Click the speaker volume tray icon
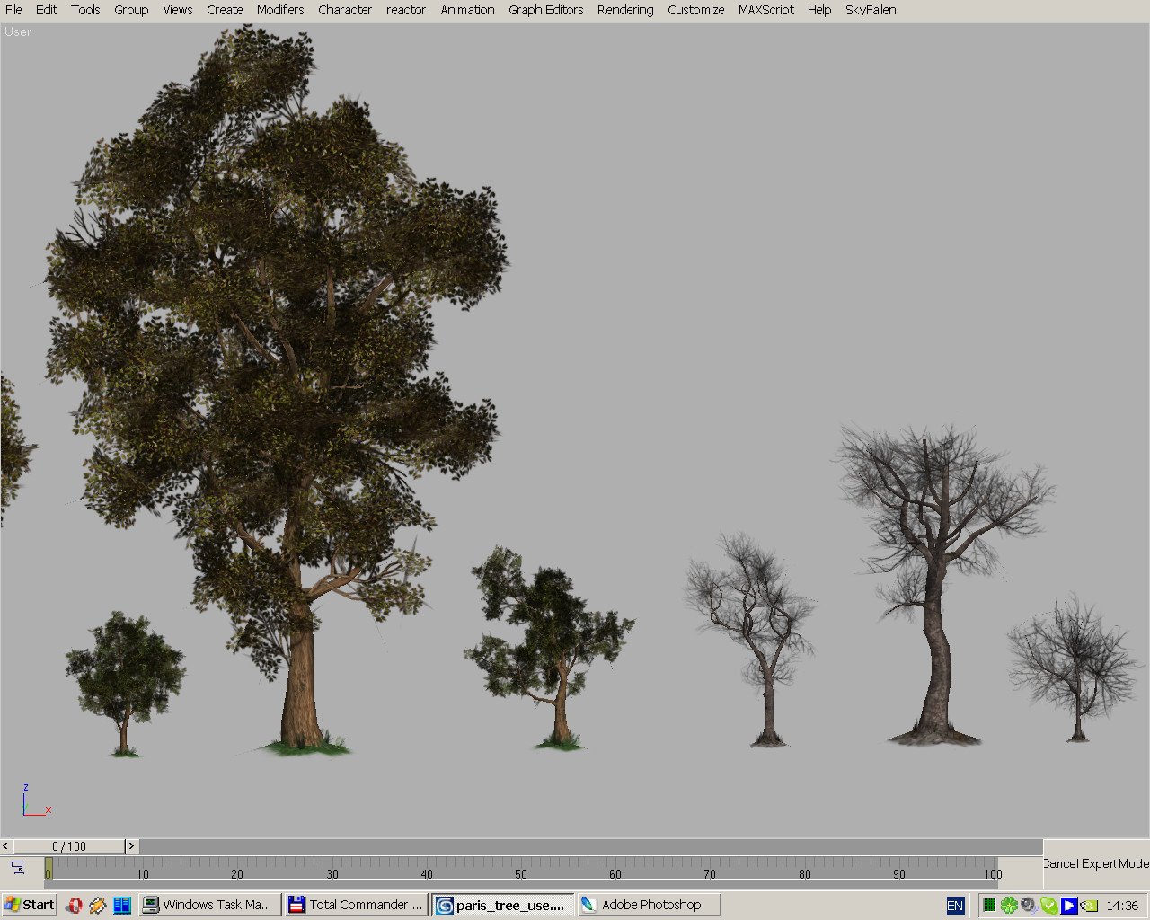Image resolution: width=1150 pixels, height=920 pixels. pos(1028,905)
